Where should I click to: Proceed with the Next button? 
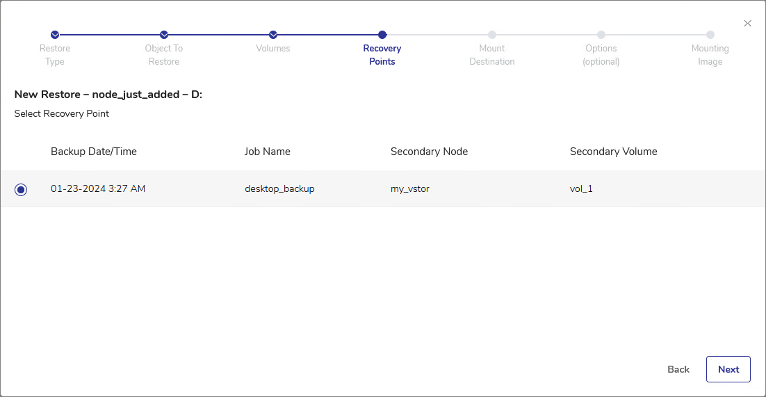pos(728,369)
